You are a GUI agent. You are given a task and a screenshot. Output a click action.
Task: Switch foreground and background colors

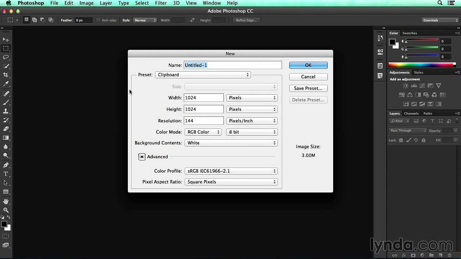click(x=8, y=217)
